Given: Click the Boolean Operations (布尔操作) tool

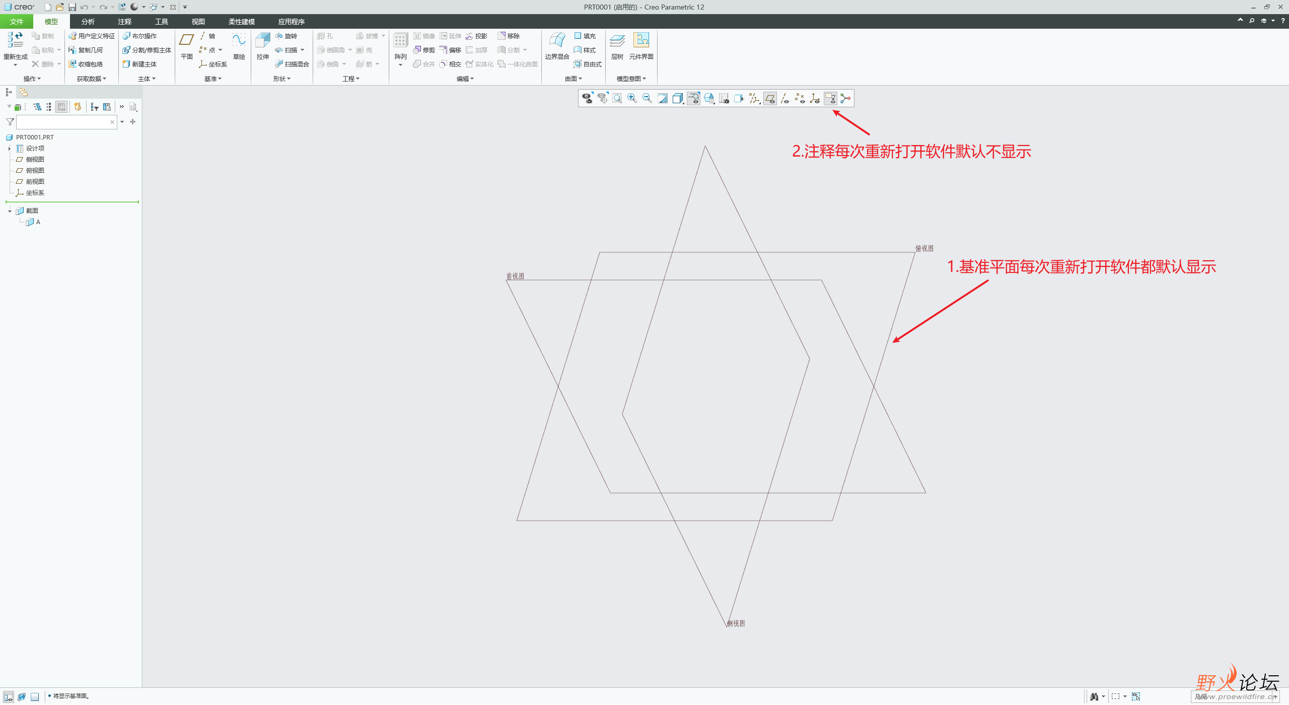Looking at the screenshot, I should (140, 36).
